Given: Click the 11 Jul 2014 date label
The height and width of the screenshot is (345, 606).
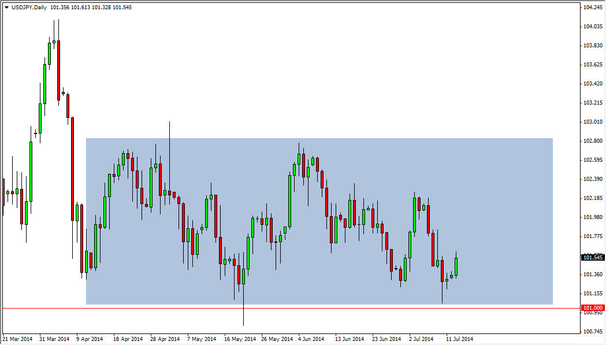Looking at the screenshot, I should coord(459,339).
